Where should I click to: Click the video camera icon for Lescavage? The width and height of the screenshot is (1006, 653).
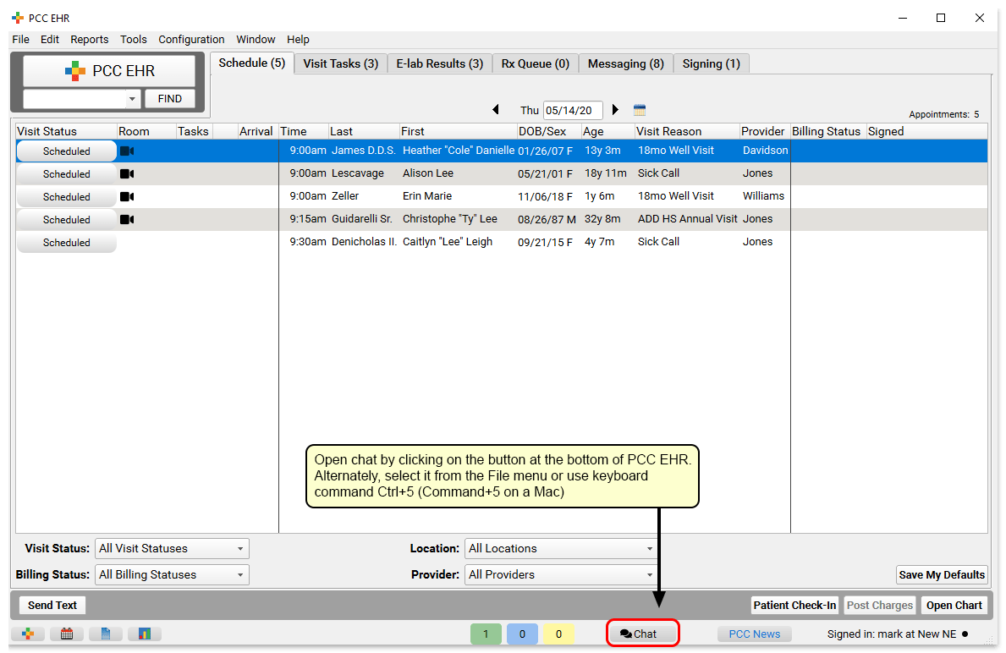127,174
